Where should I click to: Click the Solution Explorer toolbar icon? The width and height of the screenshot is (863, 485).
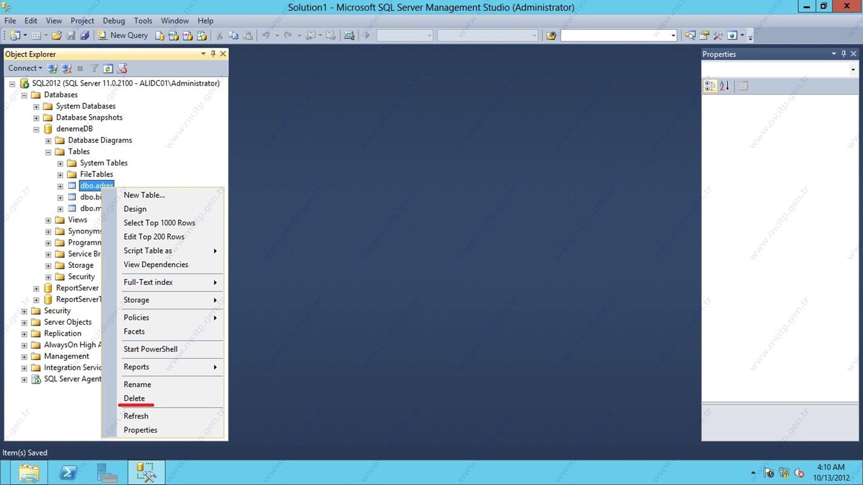point(690,35)
